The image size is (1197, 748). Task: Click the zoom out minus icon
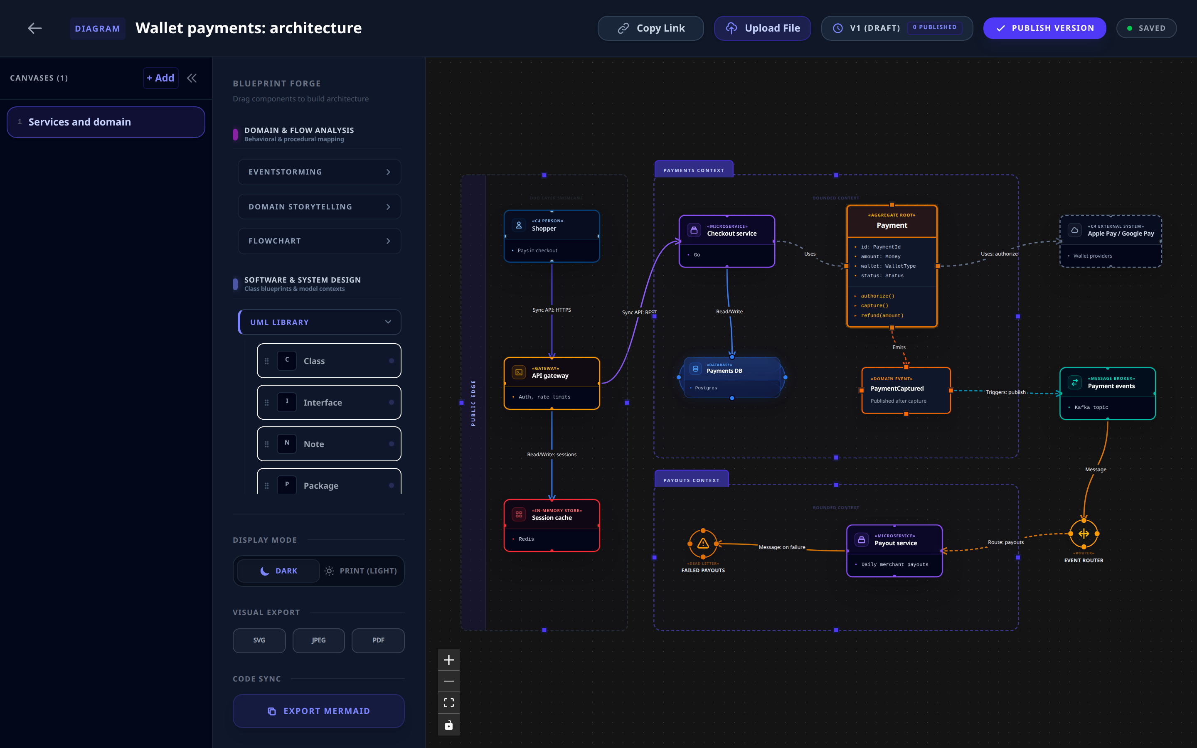point(448,681)
